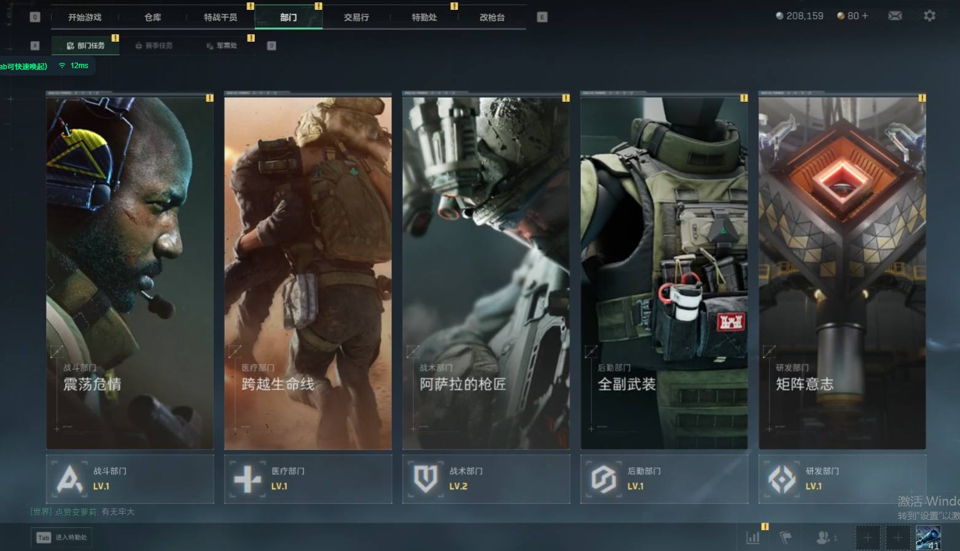Click the empty squad slot next to avatar

897,538
